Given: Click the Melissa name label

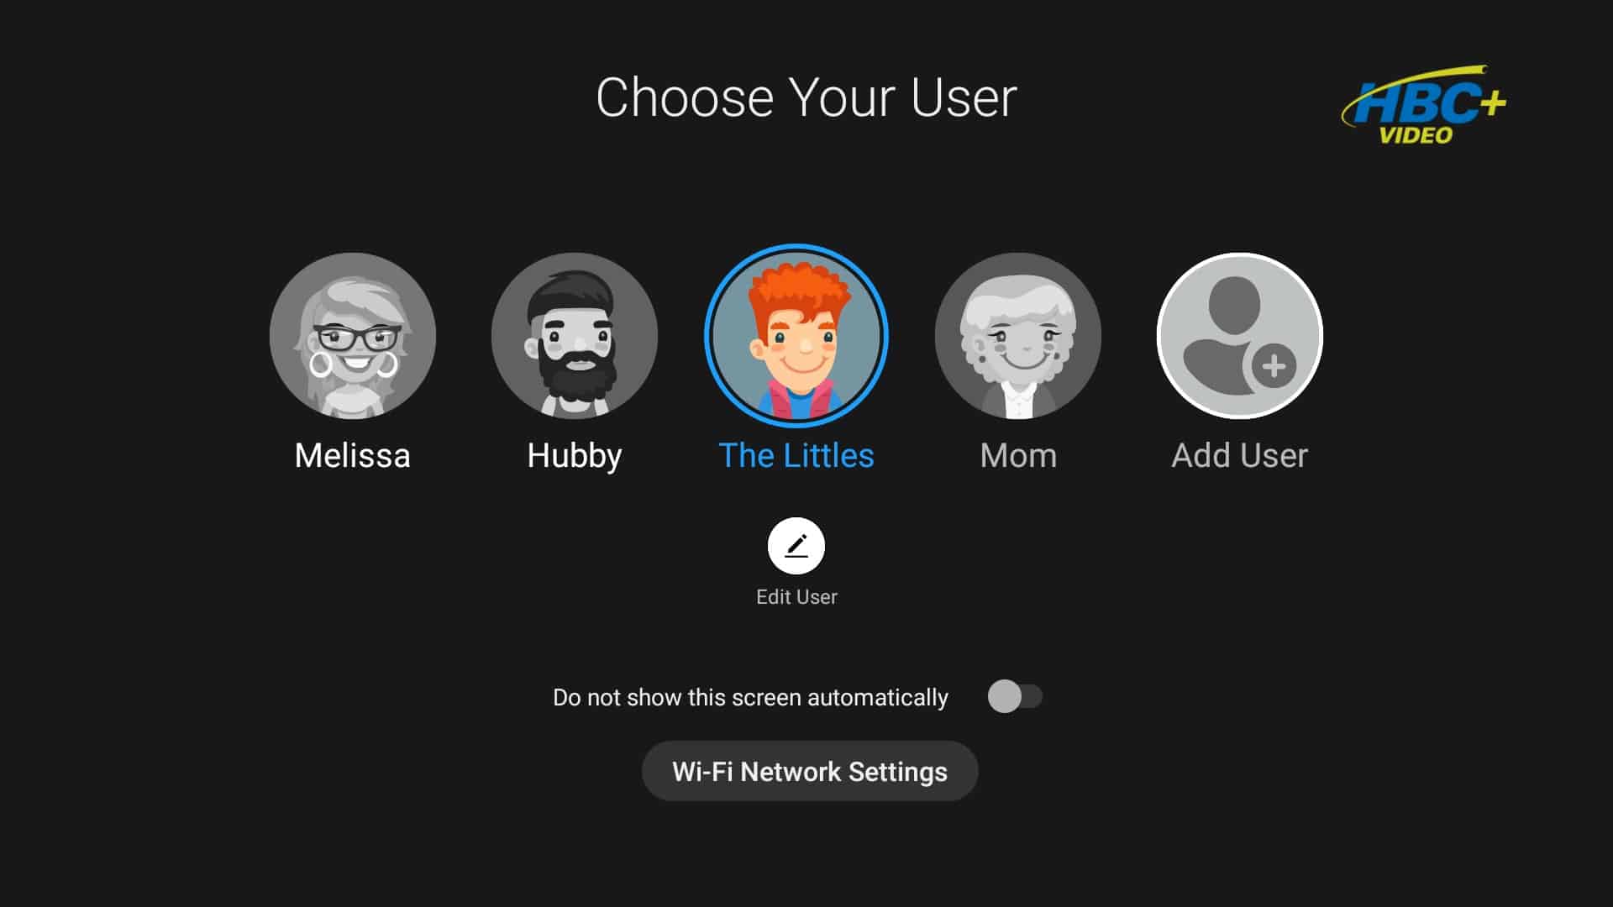Looking at the screenshot, I should pos(353,456).
